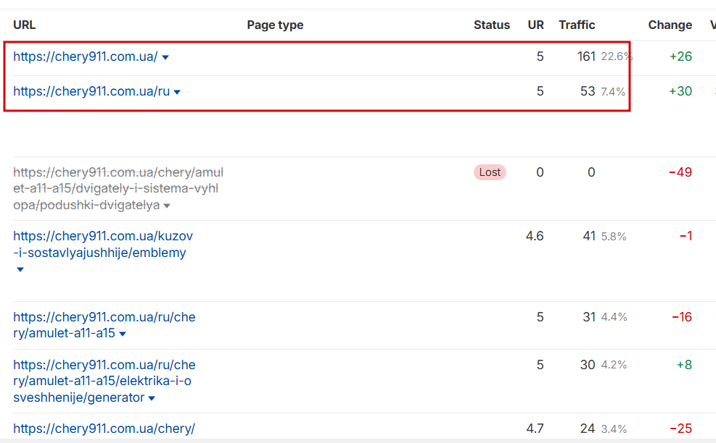Open dropdown arrow next to podushki-dvigatelya URL
The width and height of the screenshot is (716, 443).
[167, 206]
